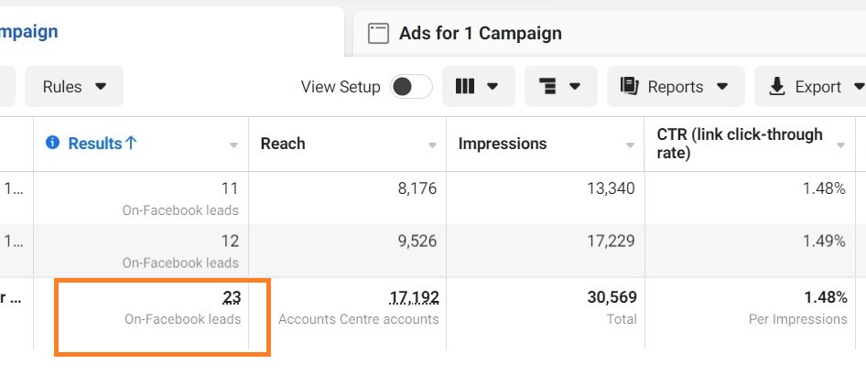Click the Results info icon

(52, 143)
